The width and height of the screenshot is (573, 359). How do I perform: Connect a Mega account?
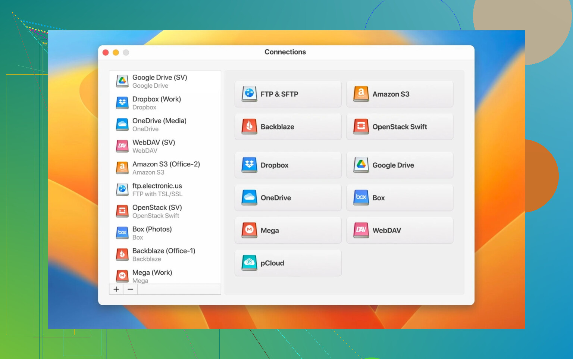coord(288,230)
